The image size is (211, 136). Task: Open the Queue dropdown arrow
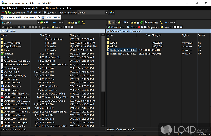56,12
